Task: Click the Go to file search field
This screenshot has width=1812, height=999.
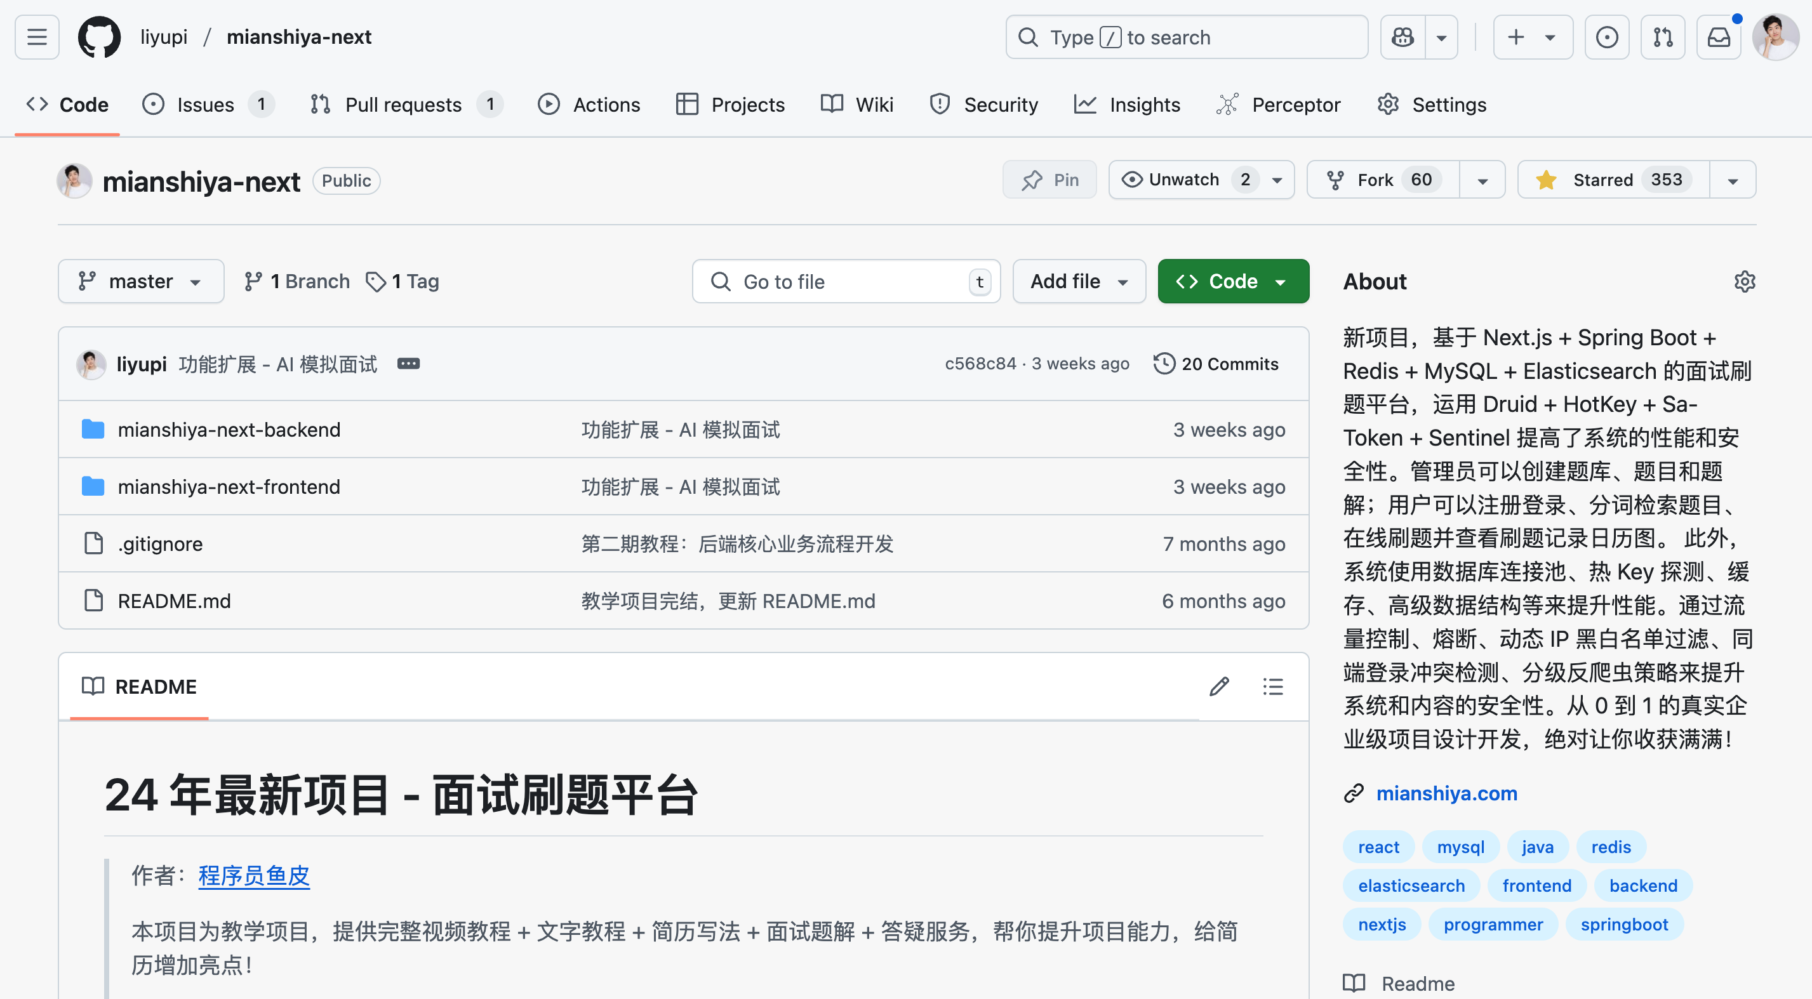Action: [x=844, y=281]
